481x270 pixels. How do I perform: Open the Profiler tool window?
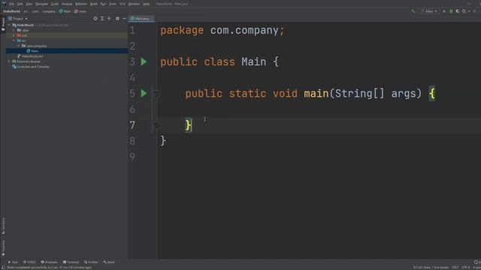(x=91, y=262)
